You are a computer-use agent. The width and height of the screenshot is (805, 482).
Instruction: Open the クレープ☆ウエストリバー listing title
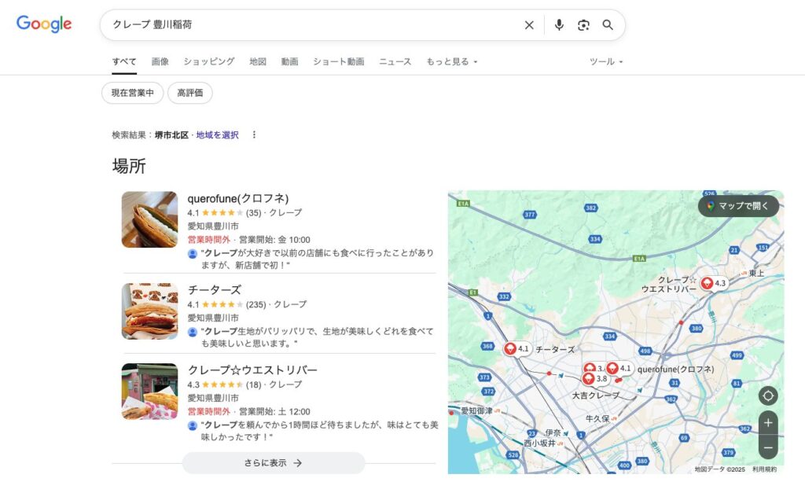tap(252, 370)
